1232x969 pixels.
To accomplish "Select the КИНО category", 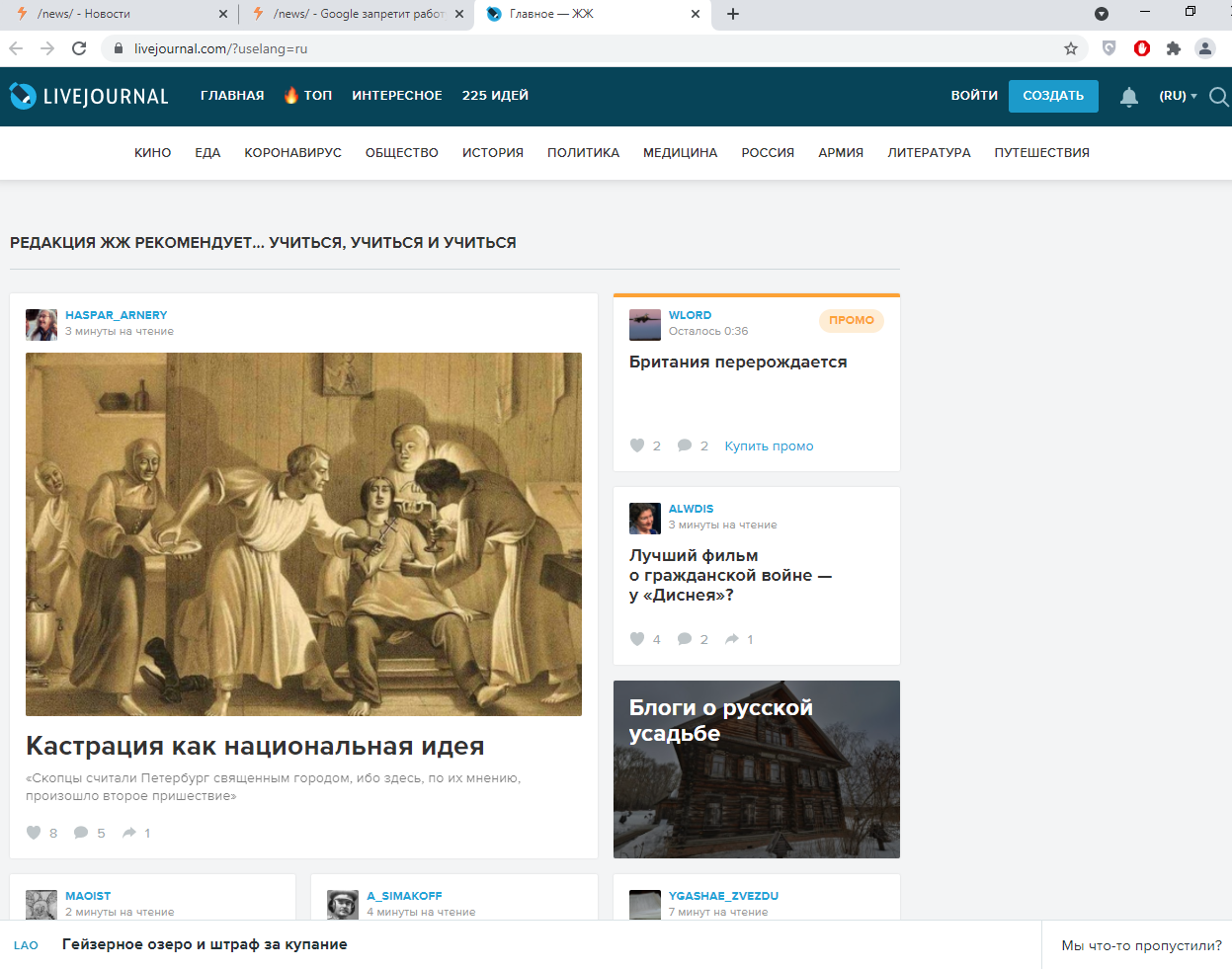I will tap(153, 153).
